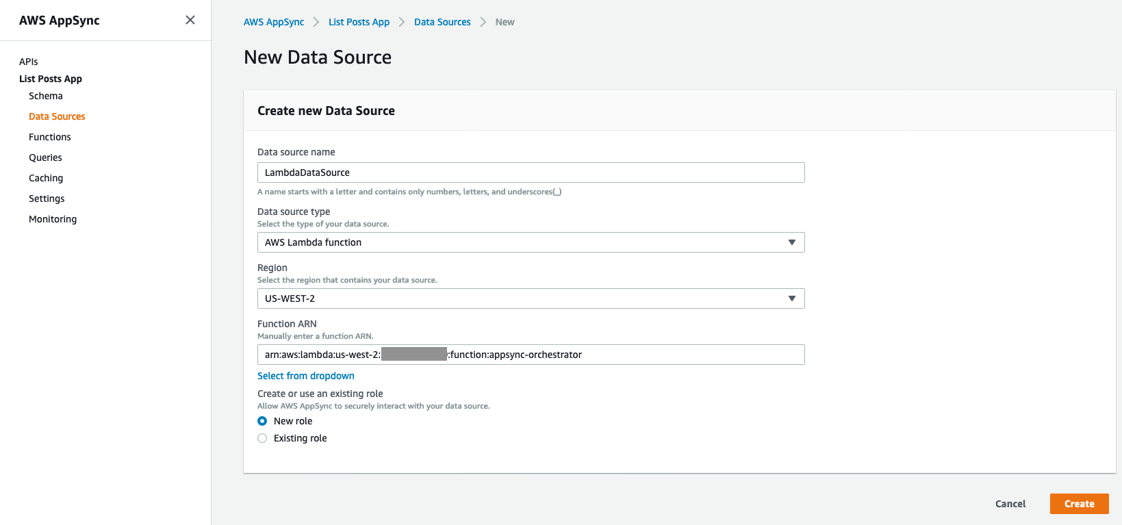The image size is (1122, 525).
Task: Go to the Settings sidebar item
Action: pyautogui.click(x=47, y=199)
